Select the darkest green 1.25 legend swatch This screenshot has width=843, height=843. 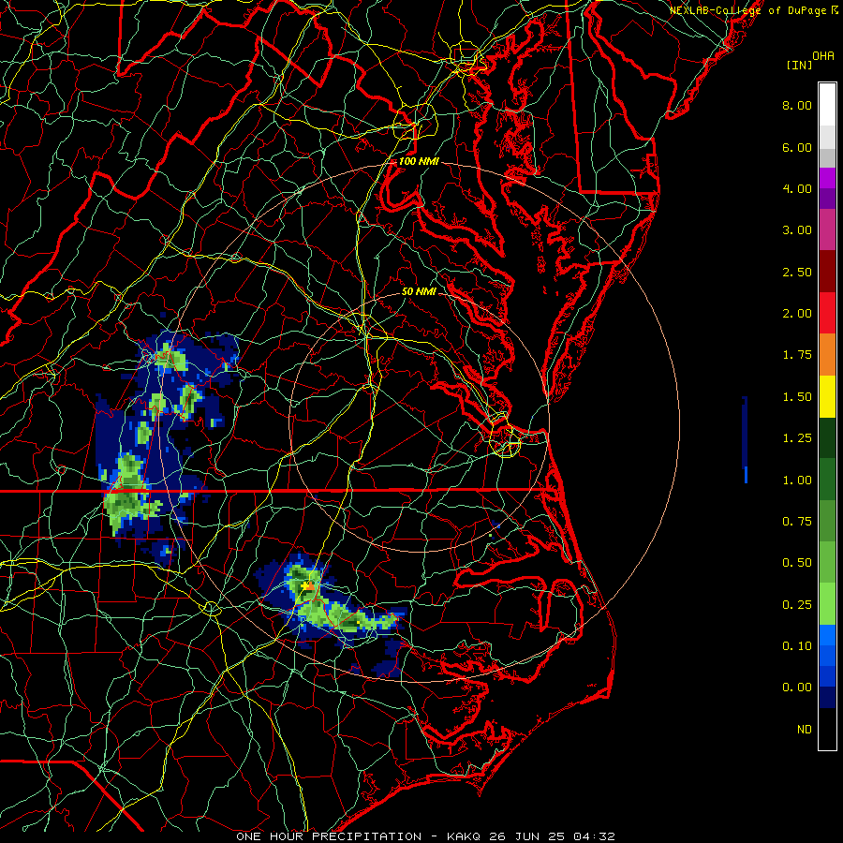tap(827, 437)
